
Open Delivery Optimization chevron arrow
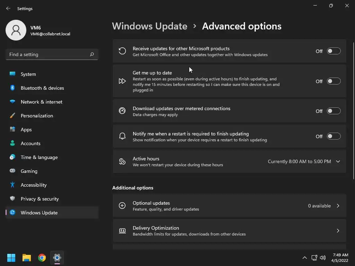pyautogui.click(x=338, y=231)
